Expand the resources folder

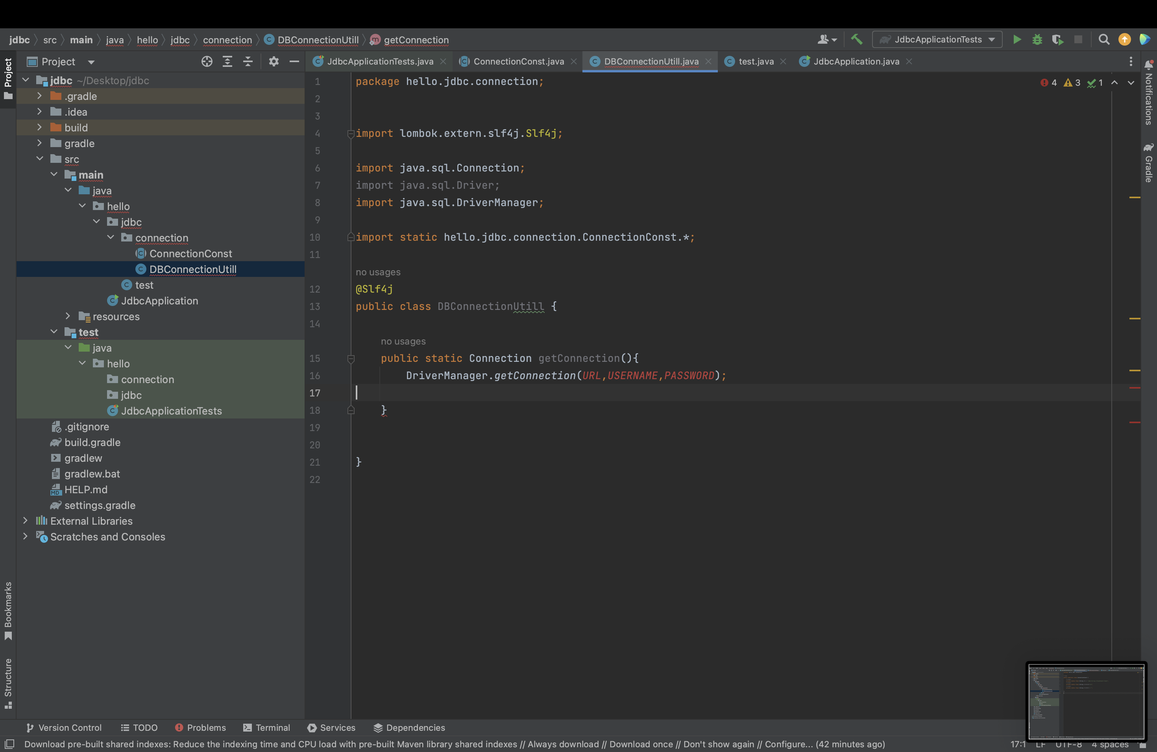(68, 316)
